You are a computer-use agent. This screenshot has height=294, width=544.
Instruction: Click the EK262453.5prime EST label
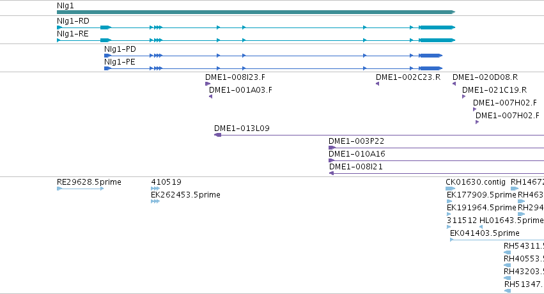tap(185, 195)
